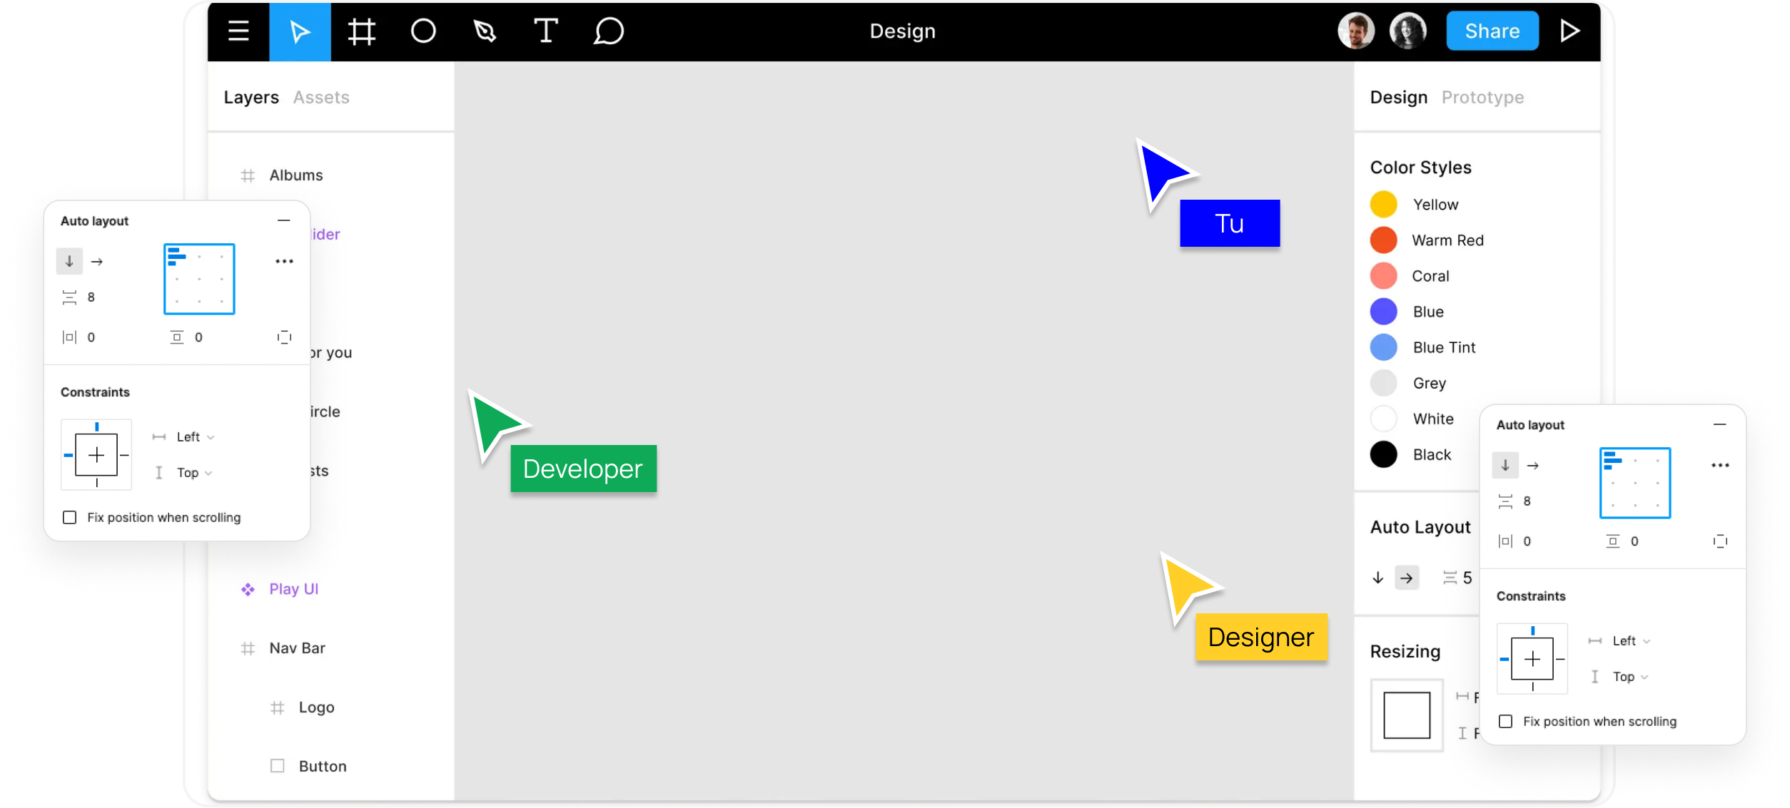Click alignment grid in right Auto layout card

1635,483
